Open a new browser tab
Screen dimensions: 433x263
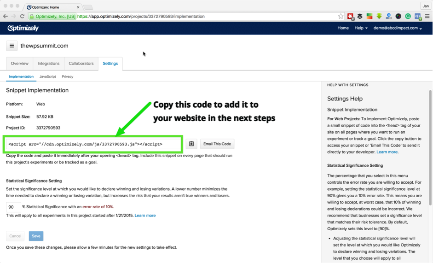click(88, 7)
